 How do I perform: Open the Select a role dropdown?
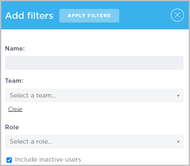click(94, 142)
